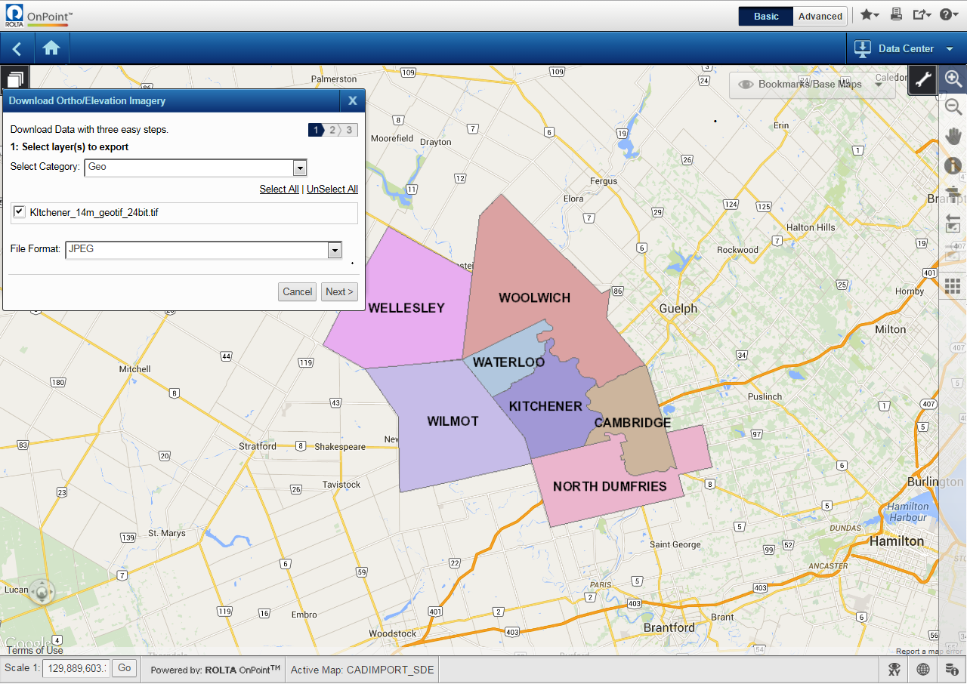Open the File Format dropdown
The width and height of the screenshot is (967, 684).
(x=334, y=250)
